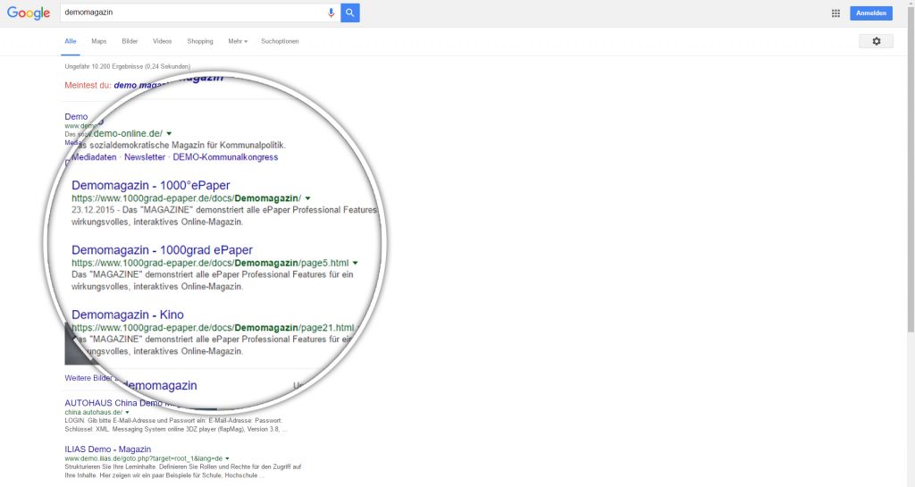The height and width of the screenshot is (487, 915).
Task: Expand the Mehr dropdown menu
Action: [238, 41]
